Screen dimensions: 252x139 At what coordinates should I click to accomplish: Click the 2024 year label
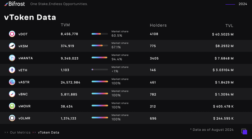point(243,4)
